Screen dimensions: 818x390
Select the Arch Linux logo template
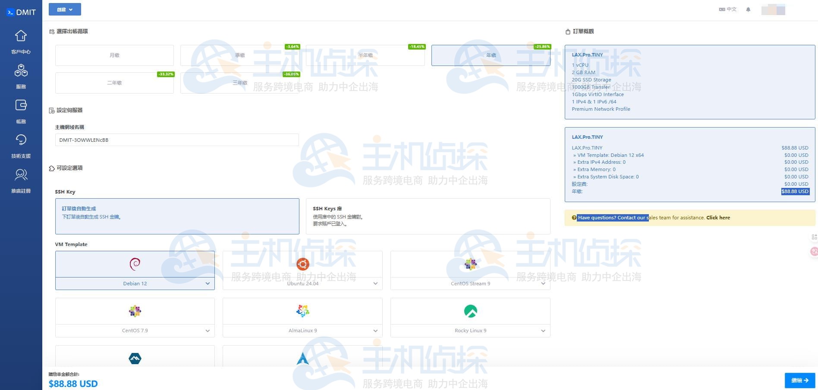click(x=302, y=358)
